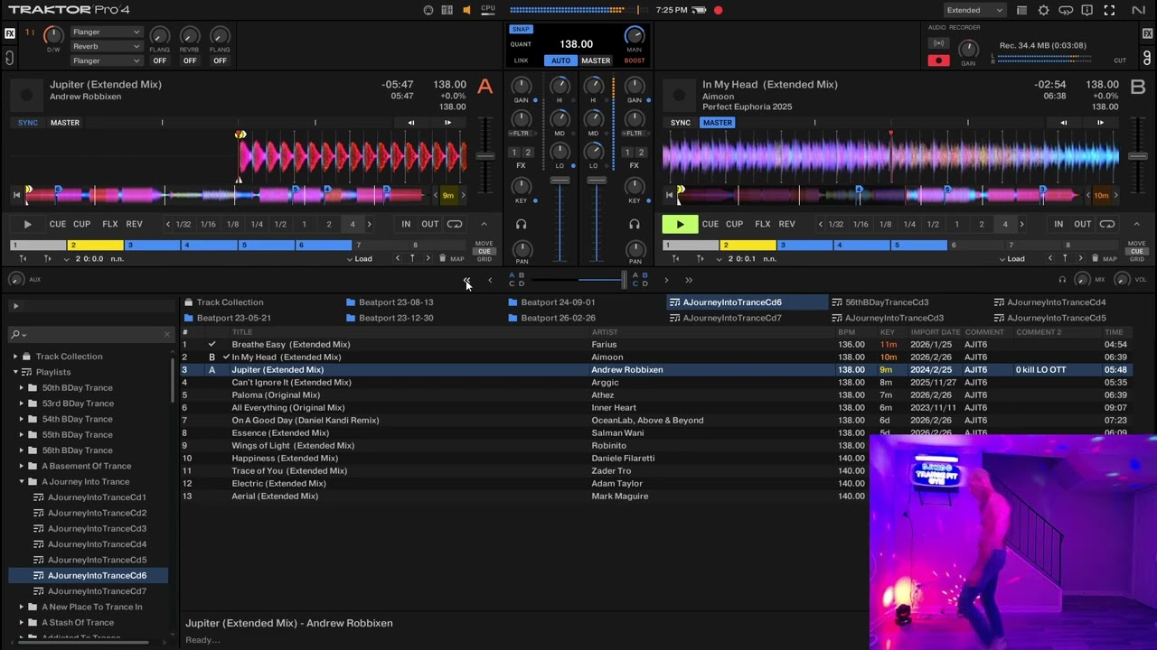Open Reverb effect dropdown
Image resolution: width=1157 pixels, height=650 pixels.
(x=106, y=46)
